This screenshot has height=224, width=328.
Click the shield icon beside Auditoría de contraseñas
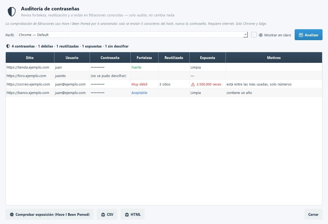point(11,12)
